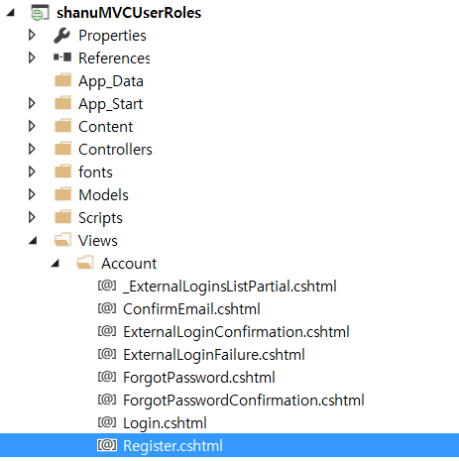Screen dimensions: 459x461
Task: Select the _ExternalLoginsListPartial.cshtml view
Action: [x=230, y=287]
